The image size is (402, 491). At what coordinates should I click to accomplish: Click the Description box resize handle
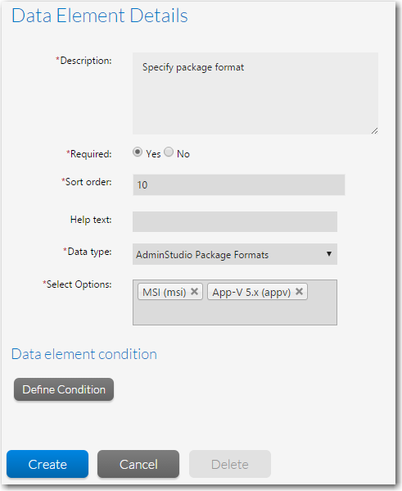pyautogui.click(x=374, y=131)
